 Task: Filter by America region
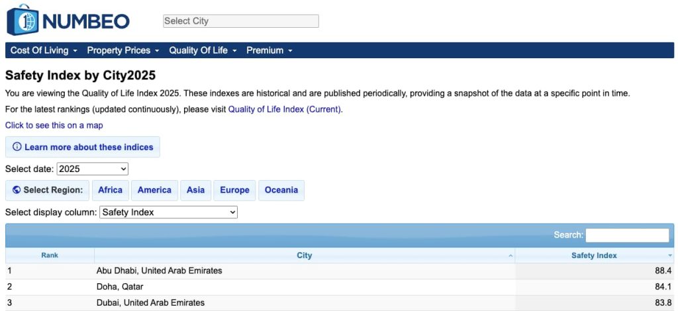(x=154, y=190)
